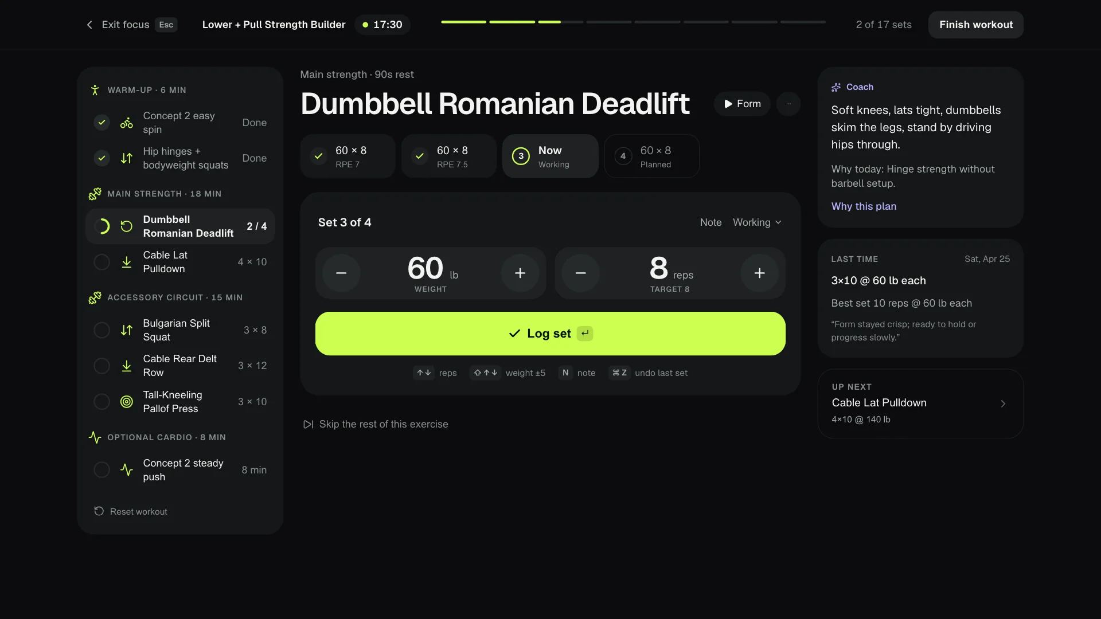
Task: Click the cycling icon for Concept 2 easy spin
Action: (x=127, y=123)
